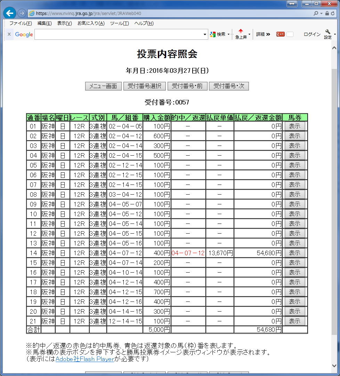340x376 pixels.
Task: Click the 受付番号選択 button
Action: (x=145, y=86)
